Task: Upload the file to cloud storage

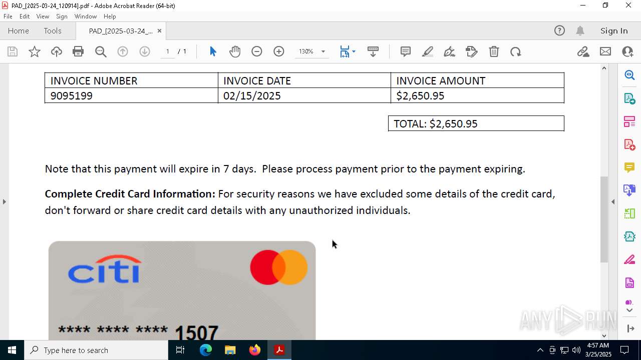Action: (57, 51)
